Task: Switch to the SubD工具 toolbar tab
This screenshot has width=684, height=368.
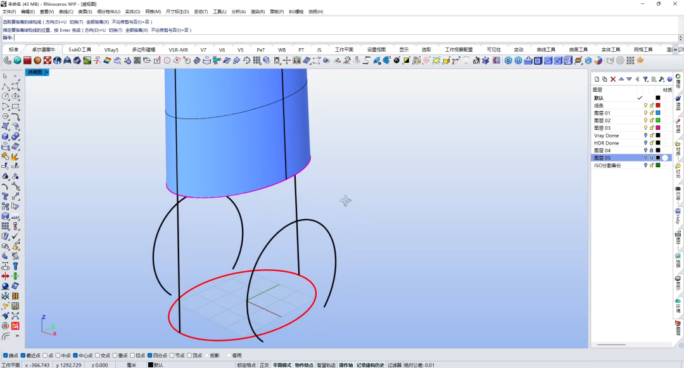Action: (80, 49)
